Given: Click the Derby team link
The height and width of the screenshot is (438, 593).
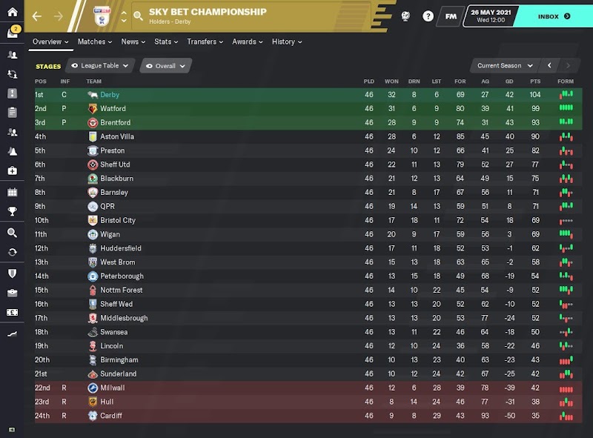Looking at the screenshot, I should coord(110,95).
